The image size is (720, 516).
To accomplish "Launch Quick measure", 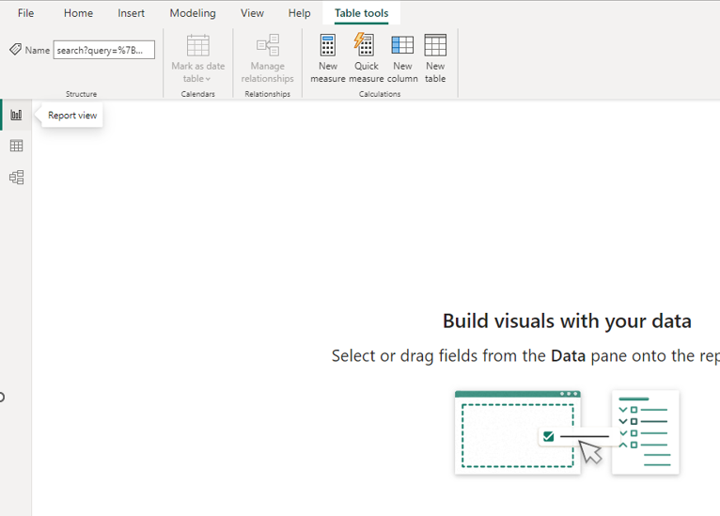I will [366, 59].
